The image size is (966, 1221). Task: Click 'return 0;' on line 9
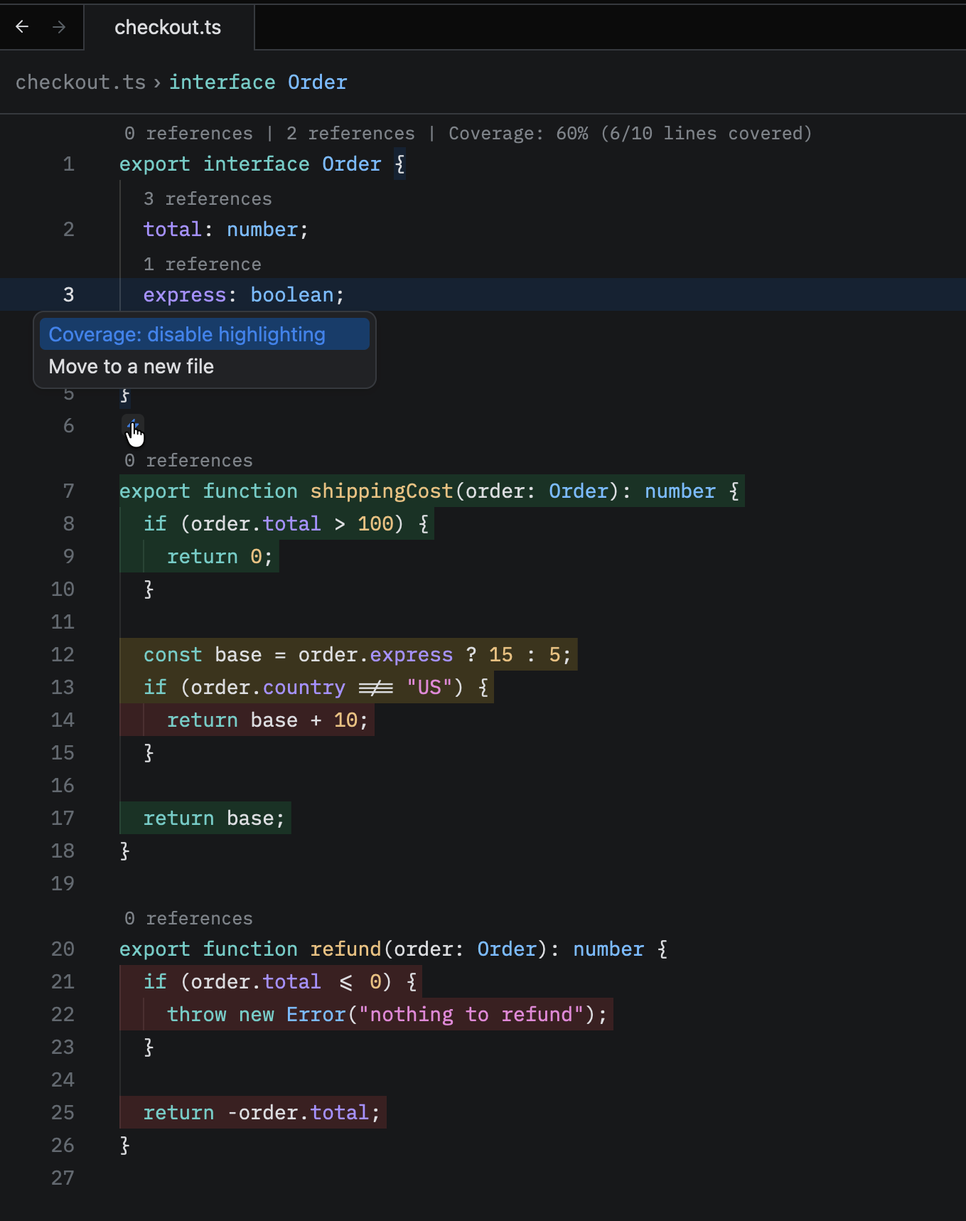(x=220, y=557)
